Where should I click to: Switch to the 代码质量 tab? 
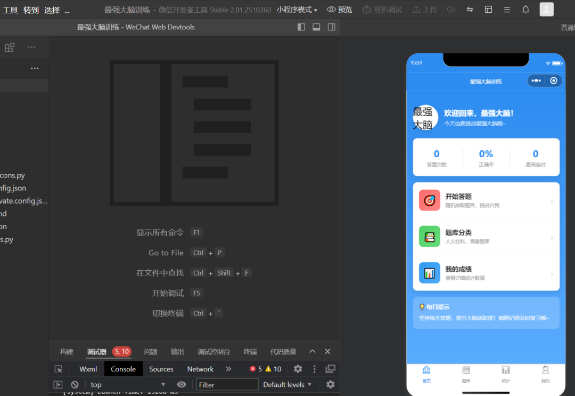[283, 352]
